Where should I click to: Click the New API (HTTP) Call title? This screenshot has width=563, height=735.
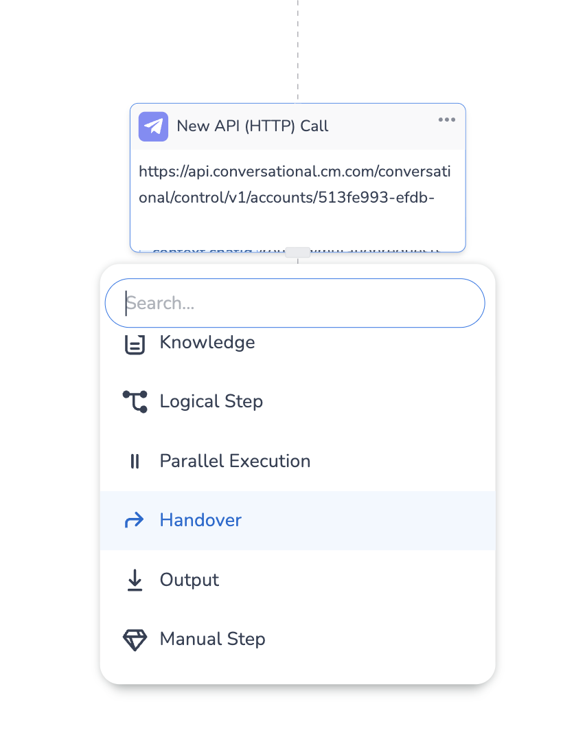[253, 126]
